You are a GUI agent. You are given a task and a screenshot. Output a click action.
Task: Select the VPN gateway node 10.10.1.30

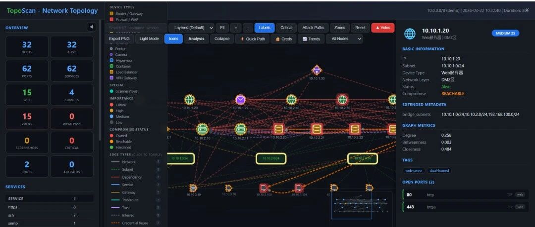(317, 71)
